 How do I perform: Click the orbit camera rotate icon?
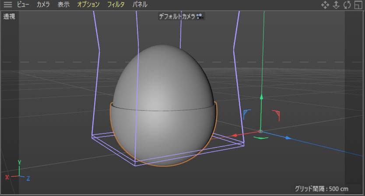(347, 5)
